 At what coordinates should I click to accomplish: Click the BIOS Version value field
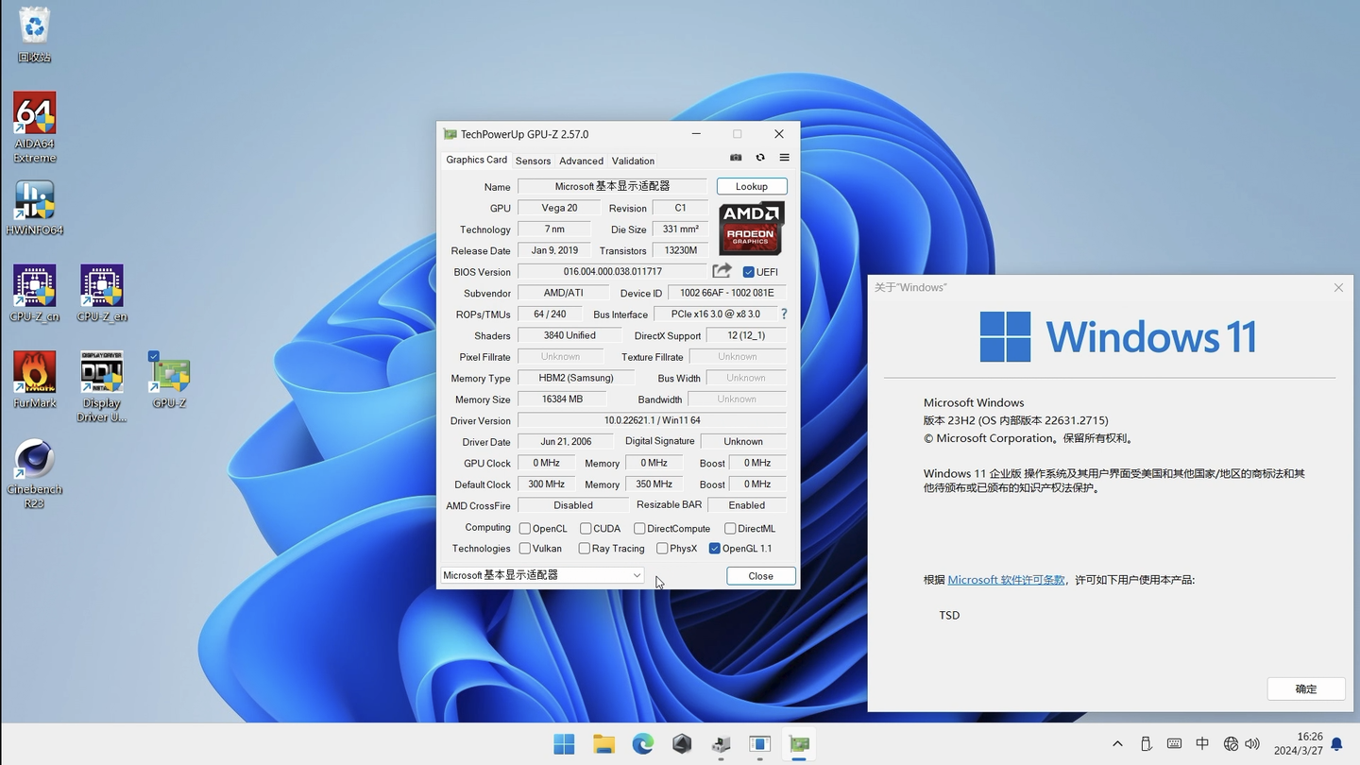pos(613,272)
